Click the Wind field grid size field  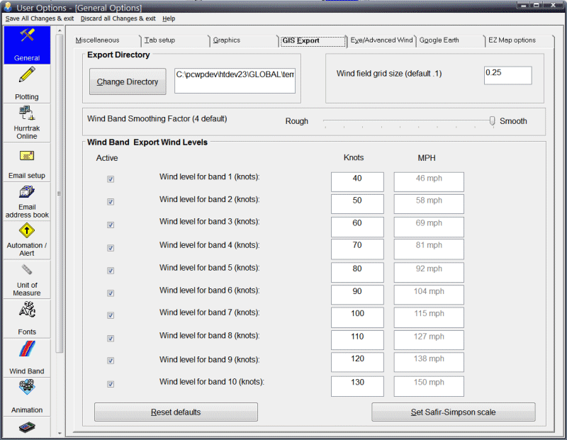507,75
